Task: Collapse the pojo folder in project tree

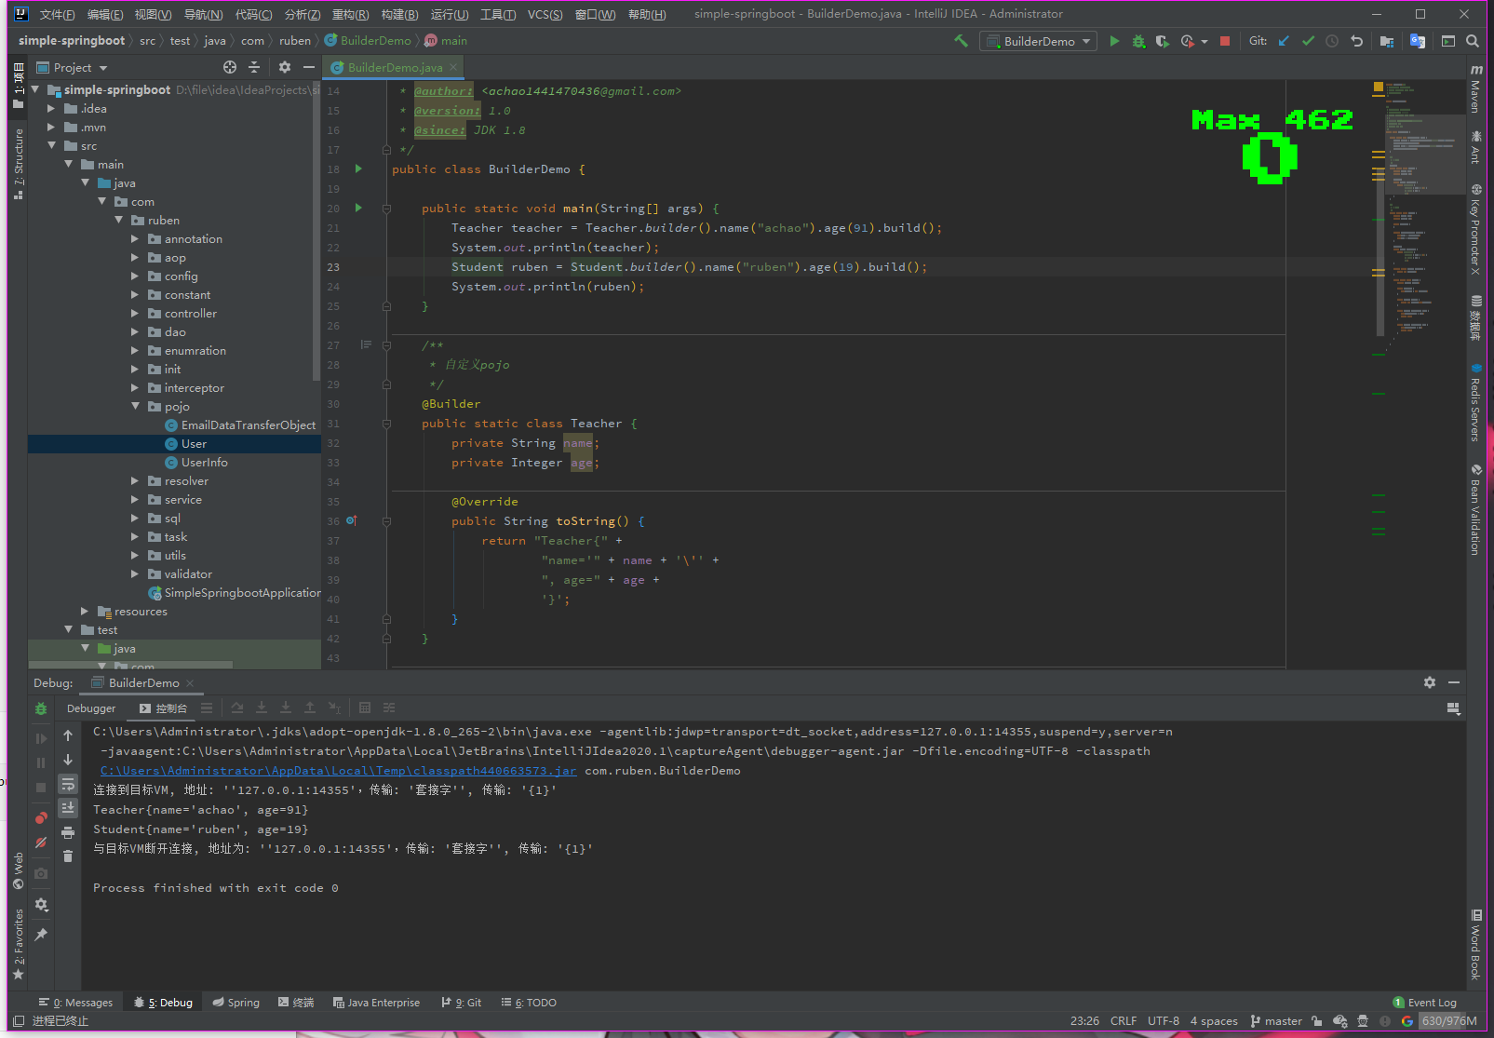Action: tap(136, 407)
